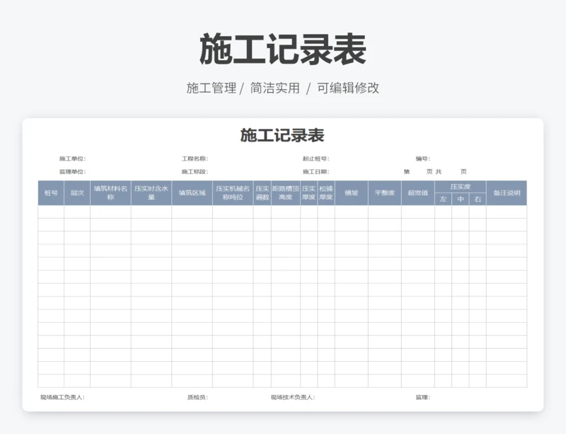Click the subtitle text 简洁实用

point(275,88)
